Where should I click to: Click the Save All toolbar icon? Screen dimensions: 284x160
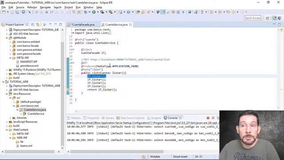click(x=17, y=12)
